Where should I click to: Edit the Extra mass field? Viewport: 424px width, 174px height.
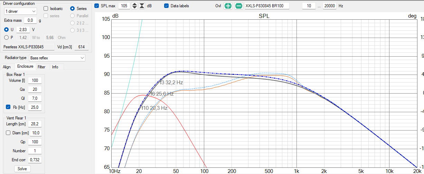pyautogui.click(x=30, y=20)
